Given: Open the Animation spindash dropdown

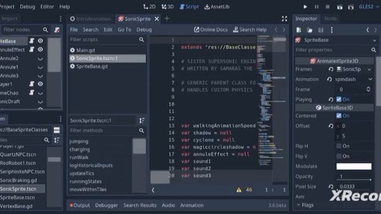Looking at the screenshot, I should (353, 79).
